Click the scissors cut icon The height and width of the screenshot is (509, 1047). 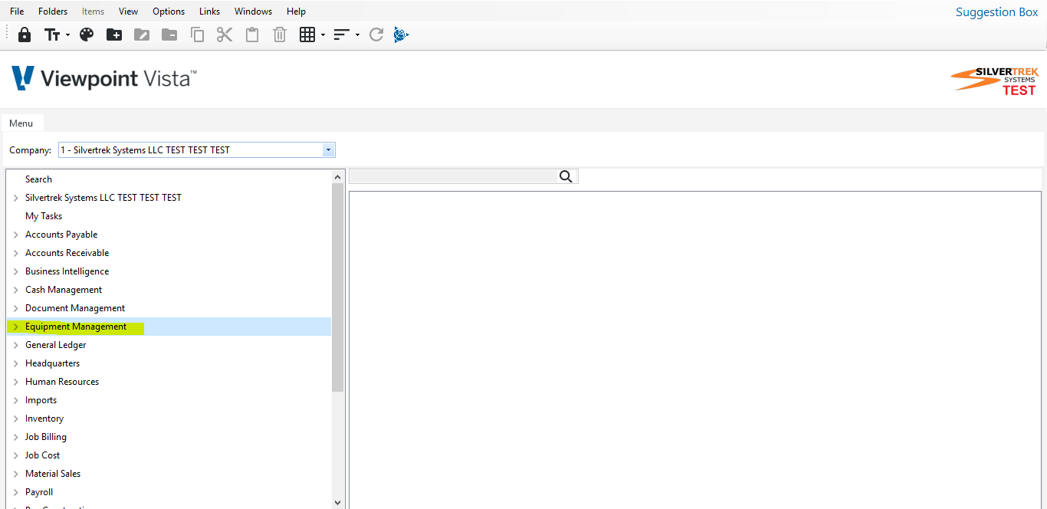[225, 34]
